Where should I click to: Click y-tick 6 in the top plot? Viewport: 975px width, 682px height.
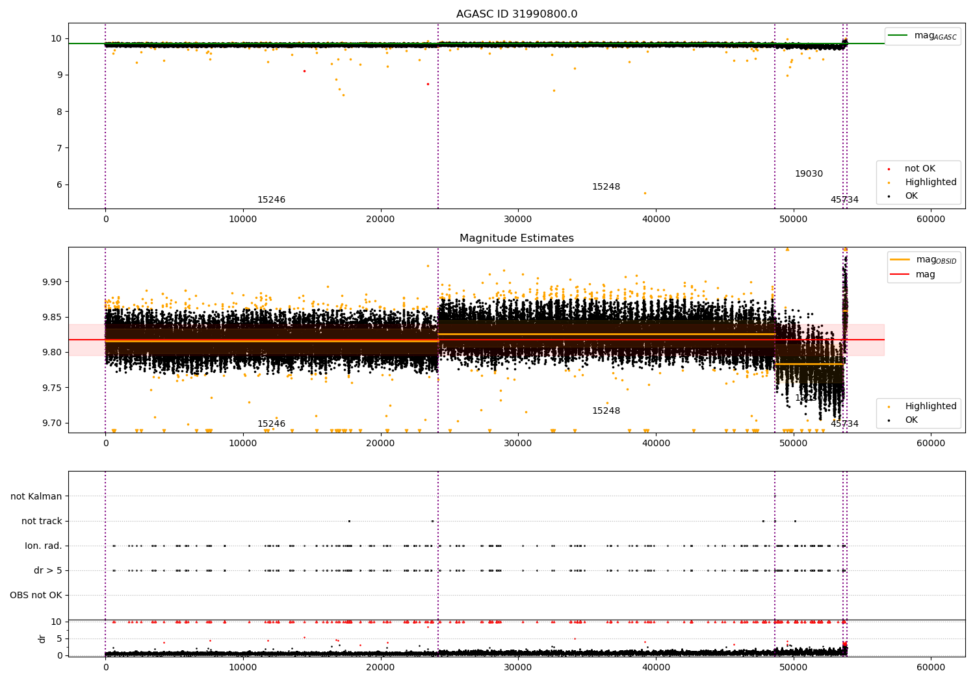pyautogui.click(x=59, y=185)
